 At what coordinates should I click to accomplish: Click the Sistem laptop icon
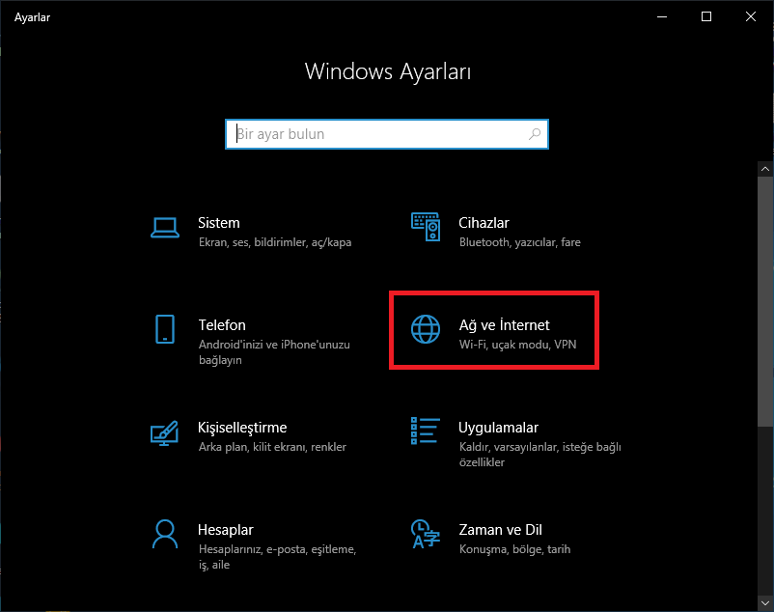164,227
